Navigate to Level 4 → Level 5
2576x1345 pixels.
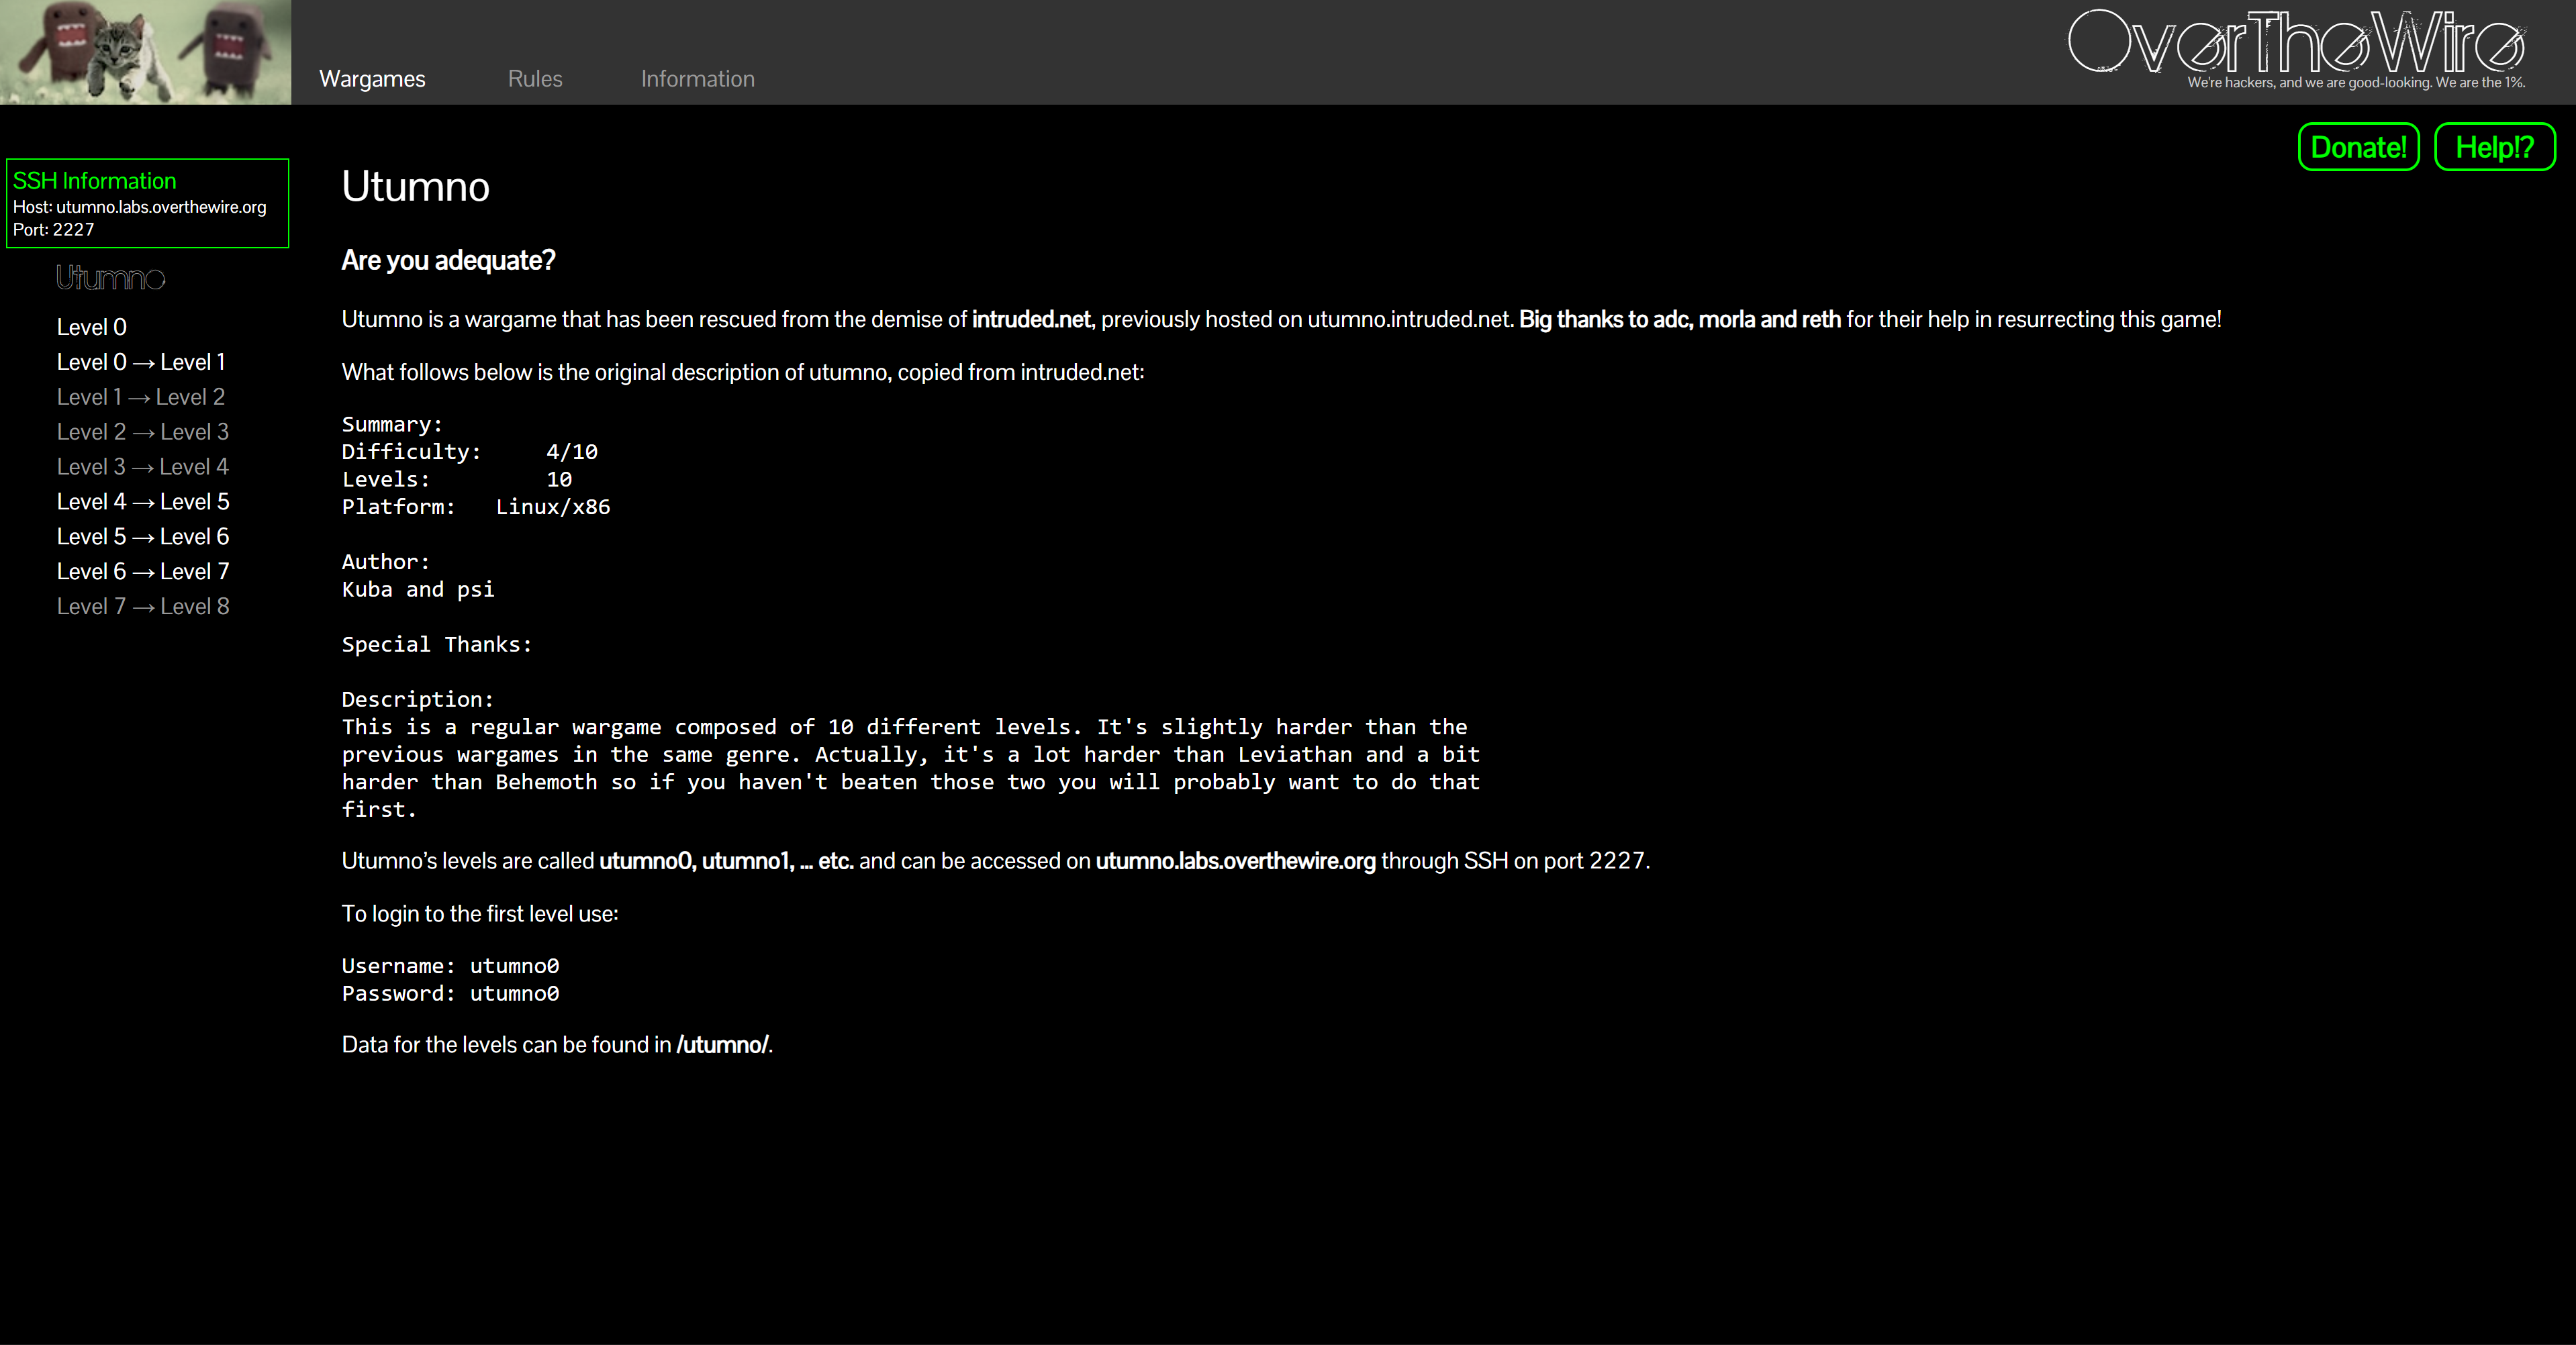[x=143, y=502]
